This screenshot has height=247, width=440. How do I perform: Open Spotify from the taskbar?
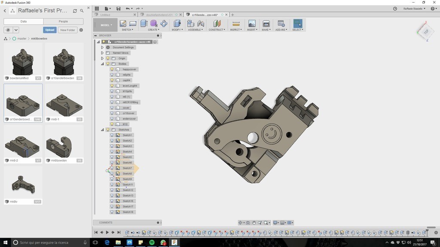point(152,243)
